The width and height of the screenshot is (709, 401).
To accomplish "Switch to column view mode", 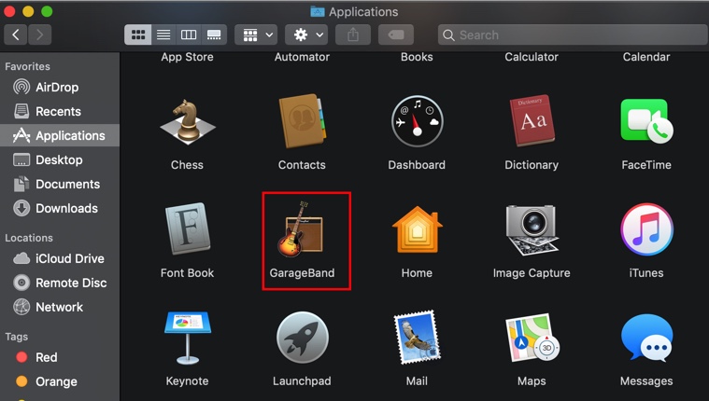I will [189, 35].
